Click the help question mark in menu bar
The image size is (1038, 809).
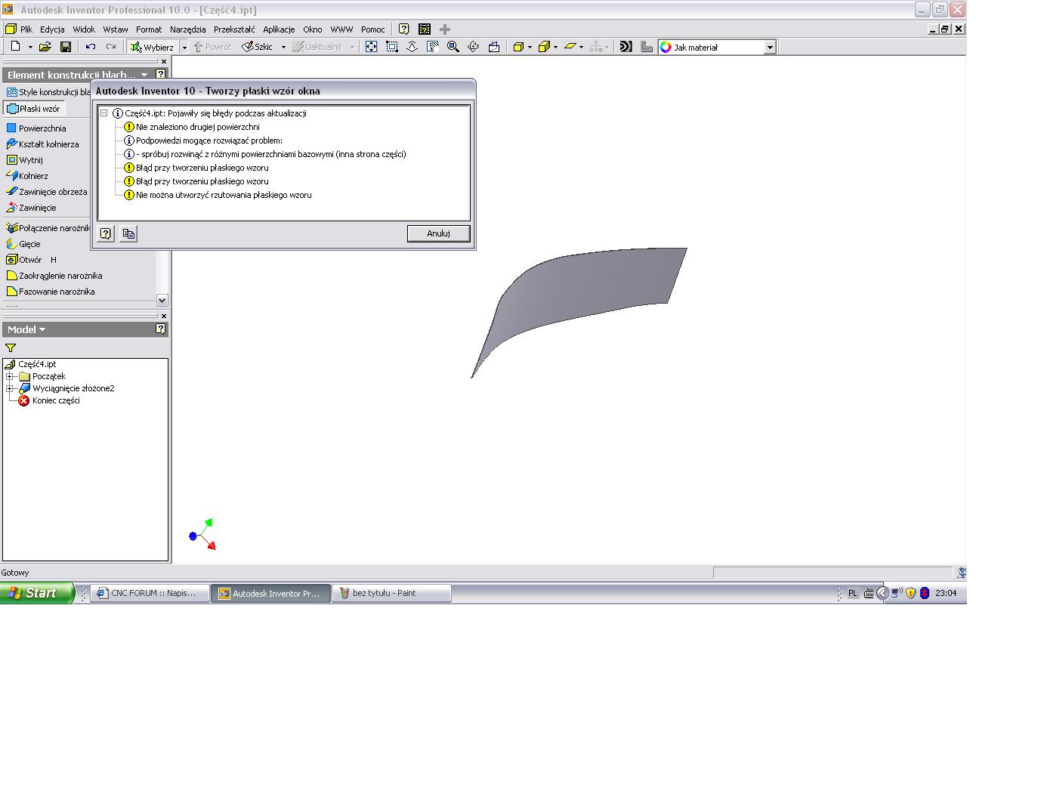tap(404, 29)
